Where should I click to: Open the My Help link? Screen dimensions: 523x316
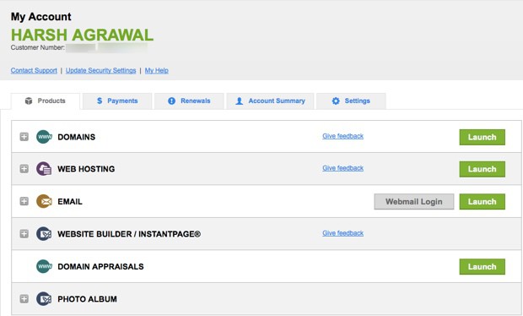[x=156, y=70]
